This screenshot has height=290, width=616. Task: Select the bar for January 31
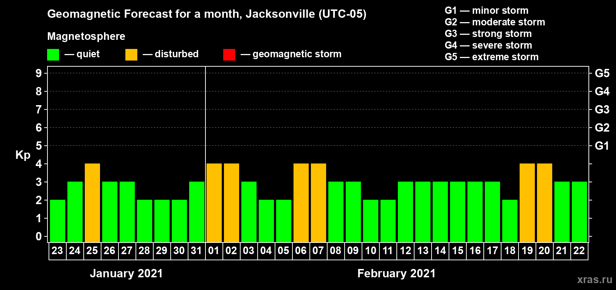click(x=197, y=212)
